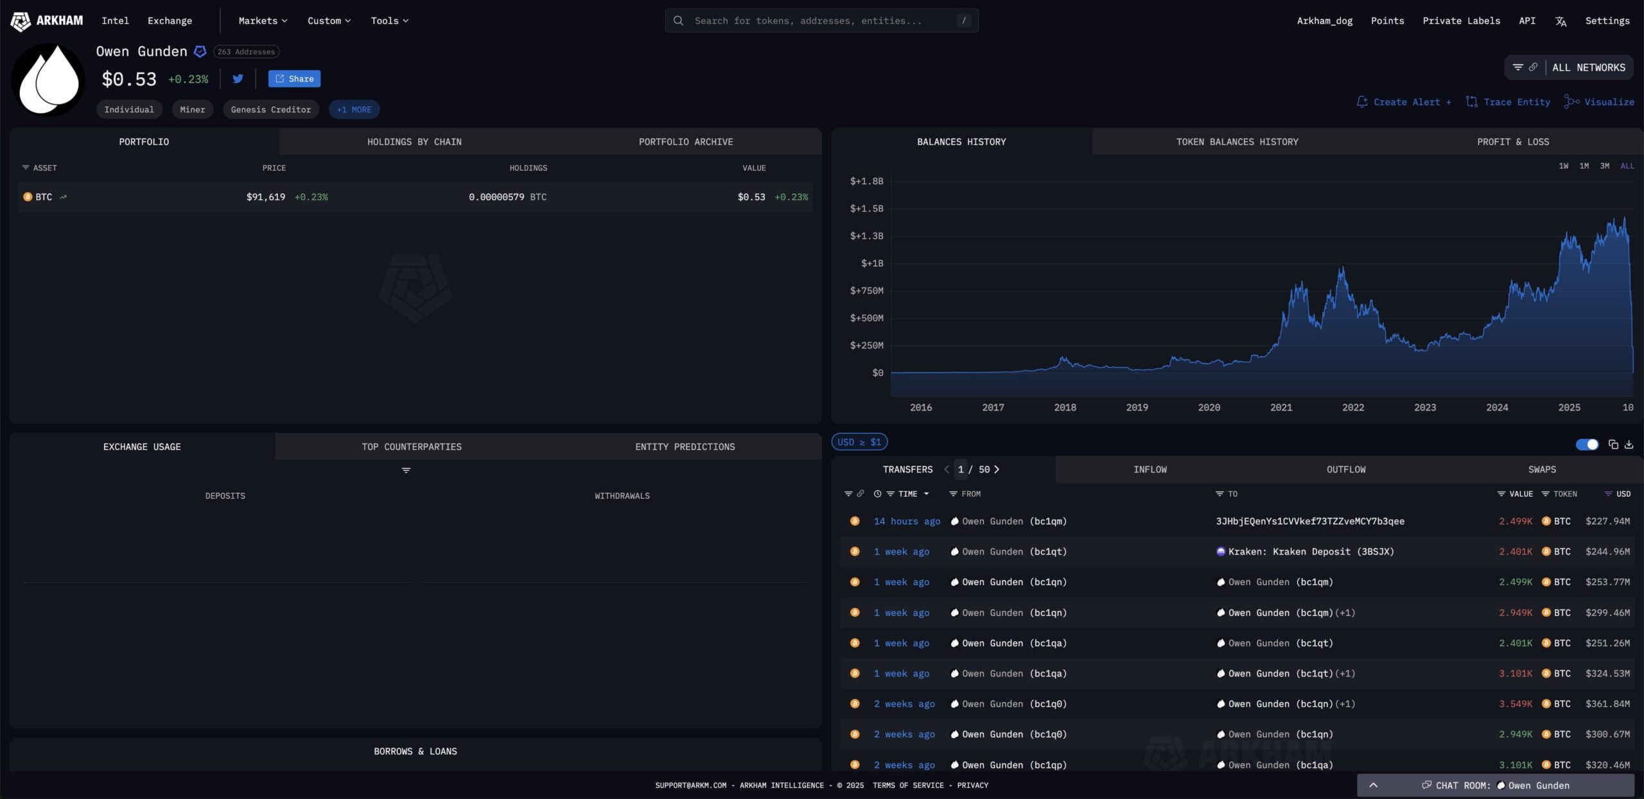Click the Twitter bird icon near the price
The image size is (1644, 799).
(238, 78)
